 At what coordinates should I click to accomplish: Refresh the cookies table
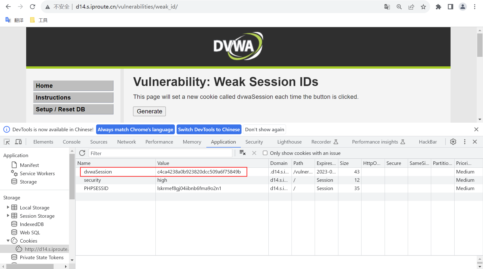point(82,153)
